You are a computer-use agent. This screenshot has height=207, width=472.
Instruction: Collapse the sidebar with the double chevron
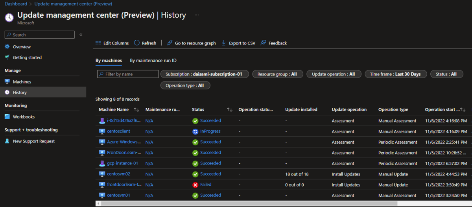(81, 35)
